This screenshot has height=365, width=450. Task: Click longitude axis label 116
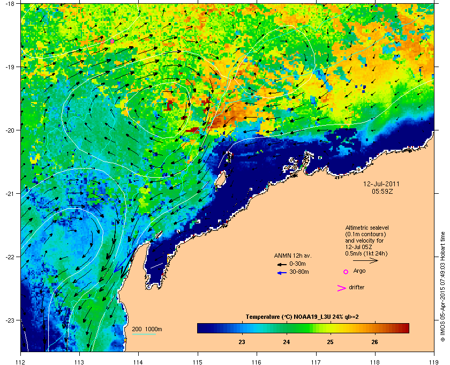257,362
